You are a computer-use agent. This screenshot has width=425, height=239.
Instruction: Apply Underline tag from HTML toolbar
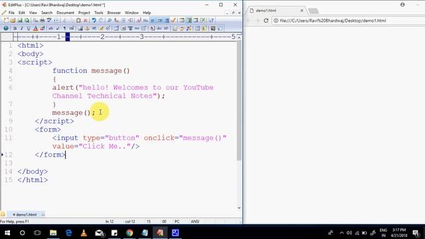[29, 28]
